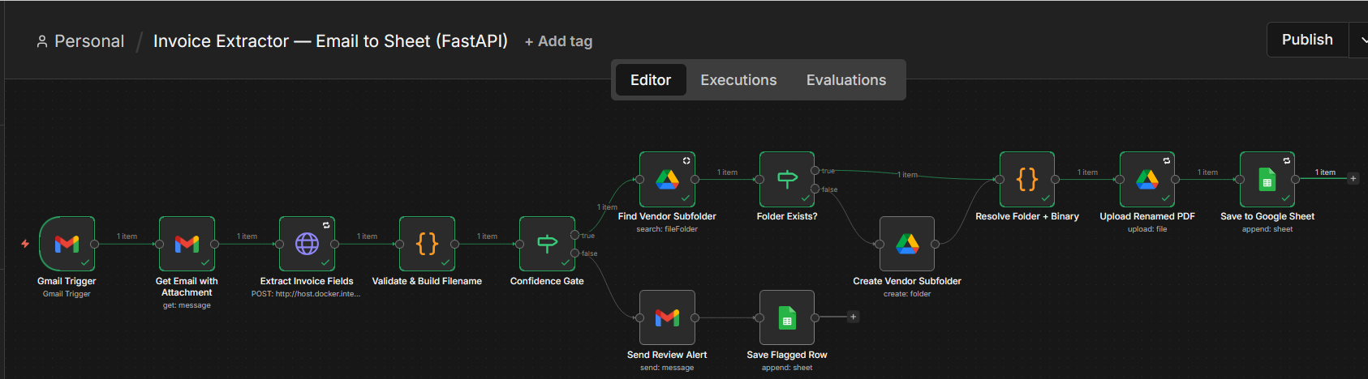
Task: Click Gmail Trigger output connector
Action: click(x=95, y=244)
